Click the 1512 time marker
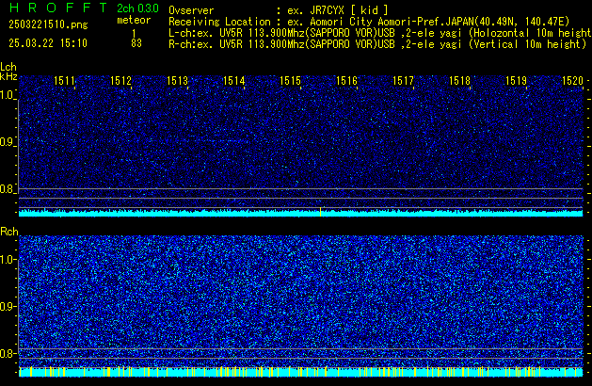This screenshot has height=386, width=592. click(120, 81)
